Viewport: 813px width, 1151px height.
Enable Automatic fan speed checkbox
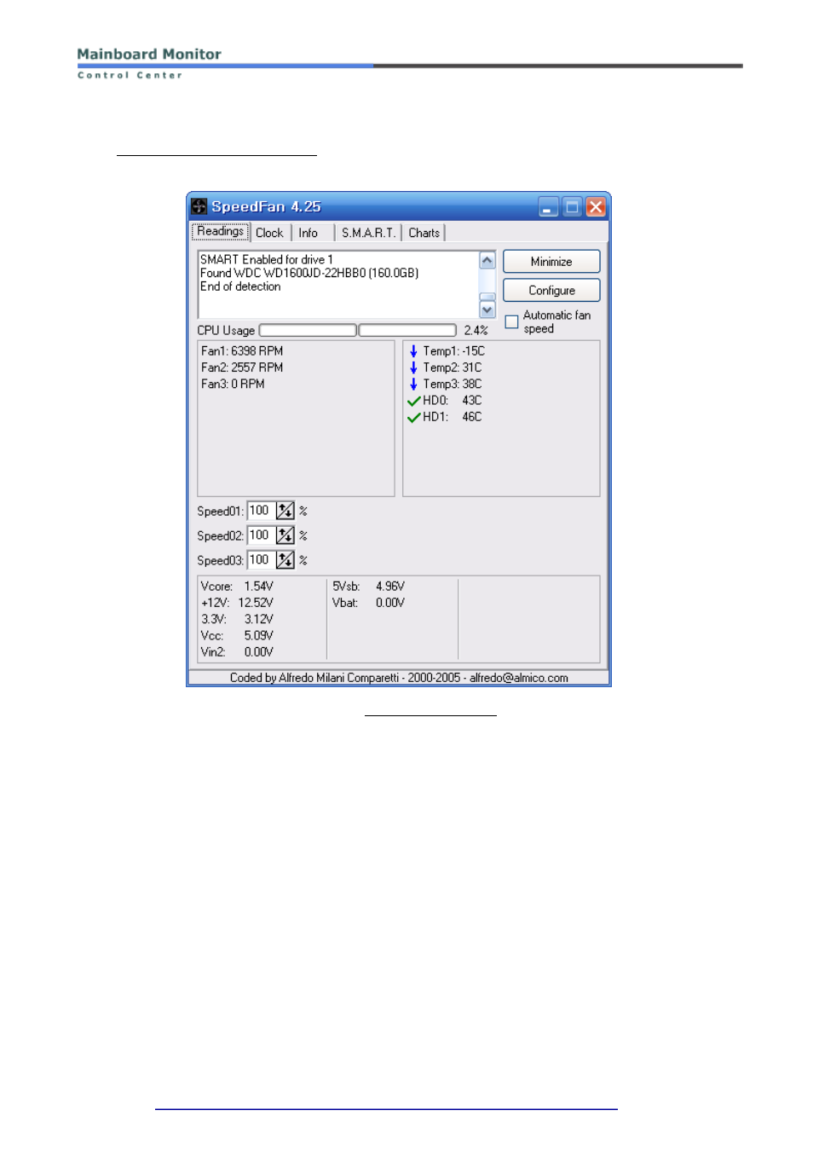(x=511, y=321)
